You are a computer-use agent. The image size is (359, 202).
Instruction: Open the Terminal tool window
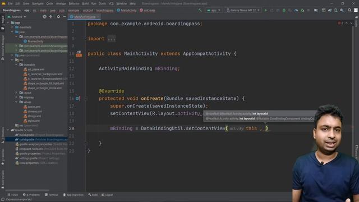[x=51, y=195]
